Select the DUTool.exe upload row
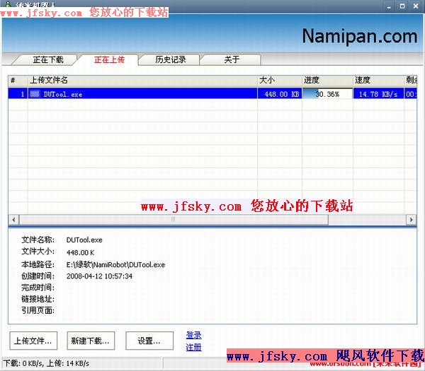The width and height of the screenshot is (425, 371). [212, 94]
